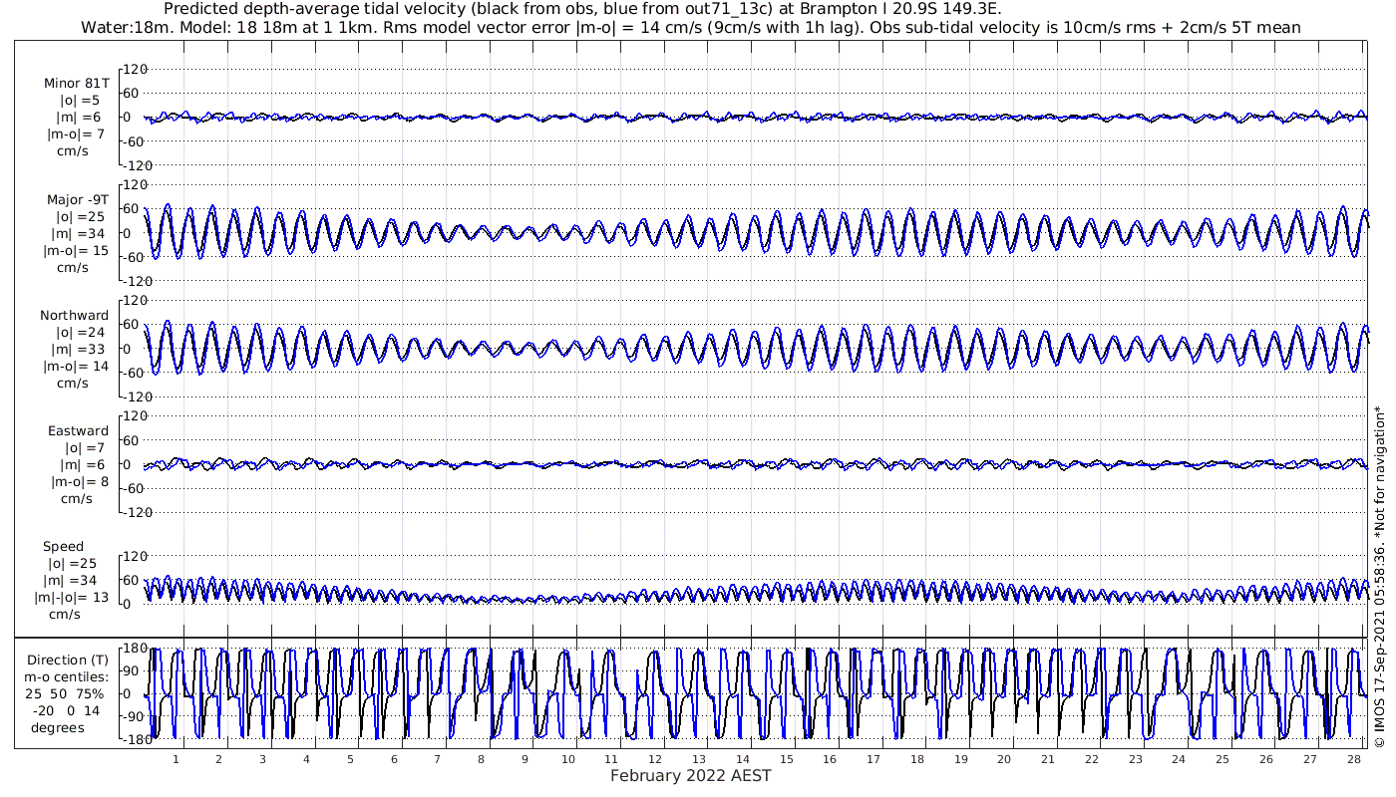Viewport: 1396px width, 797px height.
Task: Click the 'Minor 81T' panel label
Action: tap(77, 84)
